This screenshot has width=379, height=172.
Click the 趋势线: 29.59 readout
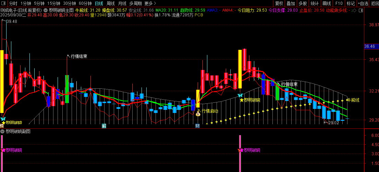(x=193, y=10)
